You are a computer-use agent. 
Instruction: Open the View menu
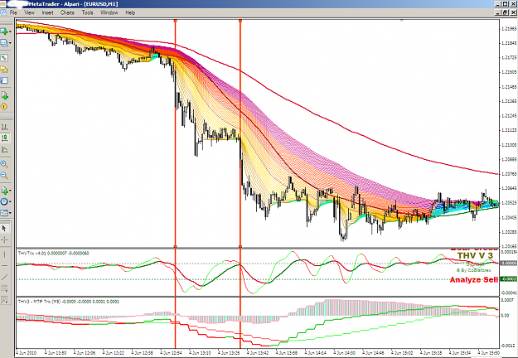point(29,12)
